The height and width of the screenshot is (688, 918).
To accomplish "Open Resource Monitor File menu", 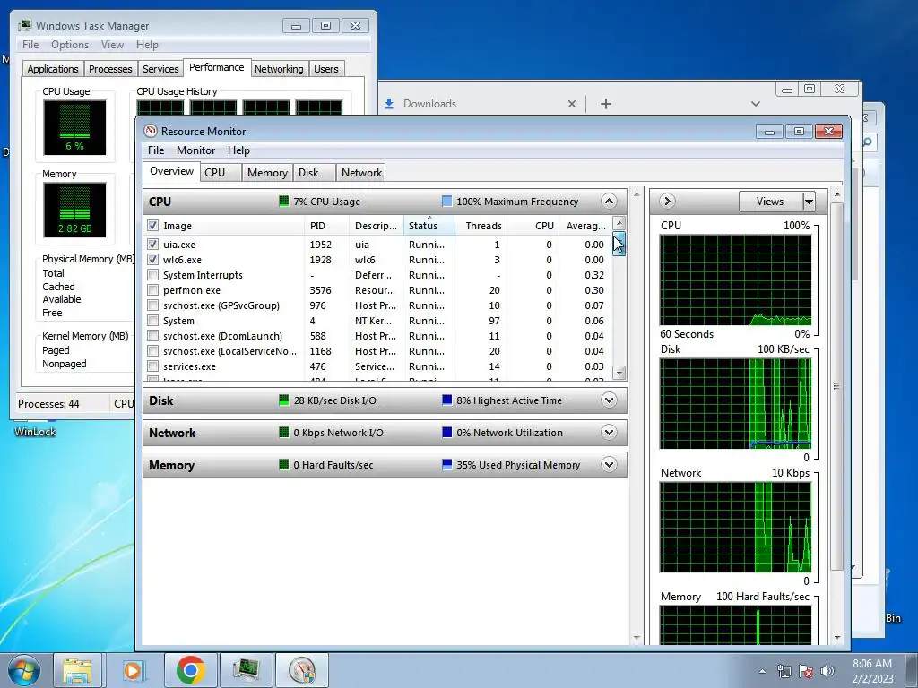I will point(156,150).
